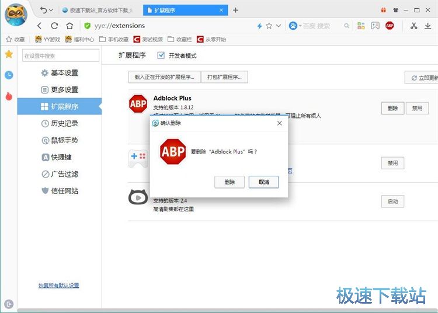438x313 pixels.
Task: Reload the page with refresh icon
Action: (x=54, y=26)
